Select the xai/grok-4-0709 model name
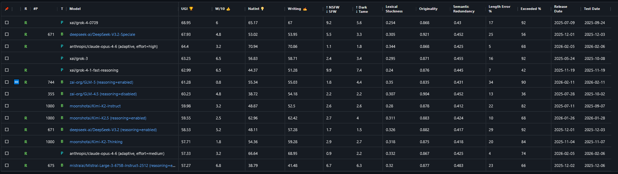618x174 pixels. click(84, 23)
